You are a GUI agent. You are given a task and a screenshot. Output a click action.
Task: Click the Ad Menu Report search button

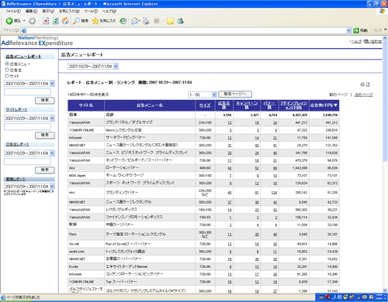pos(45,100)
